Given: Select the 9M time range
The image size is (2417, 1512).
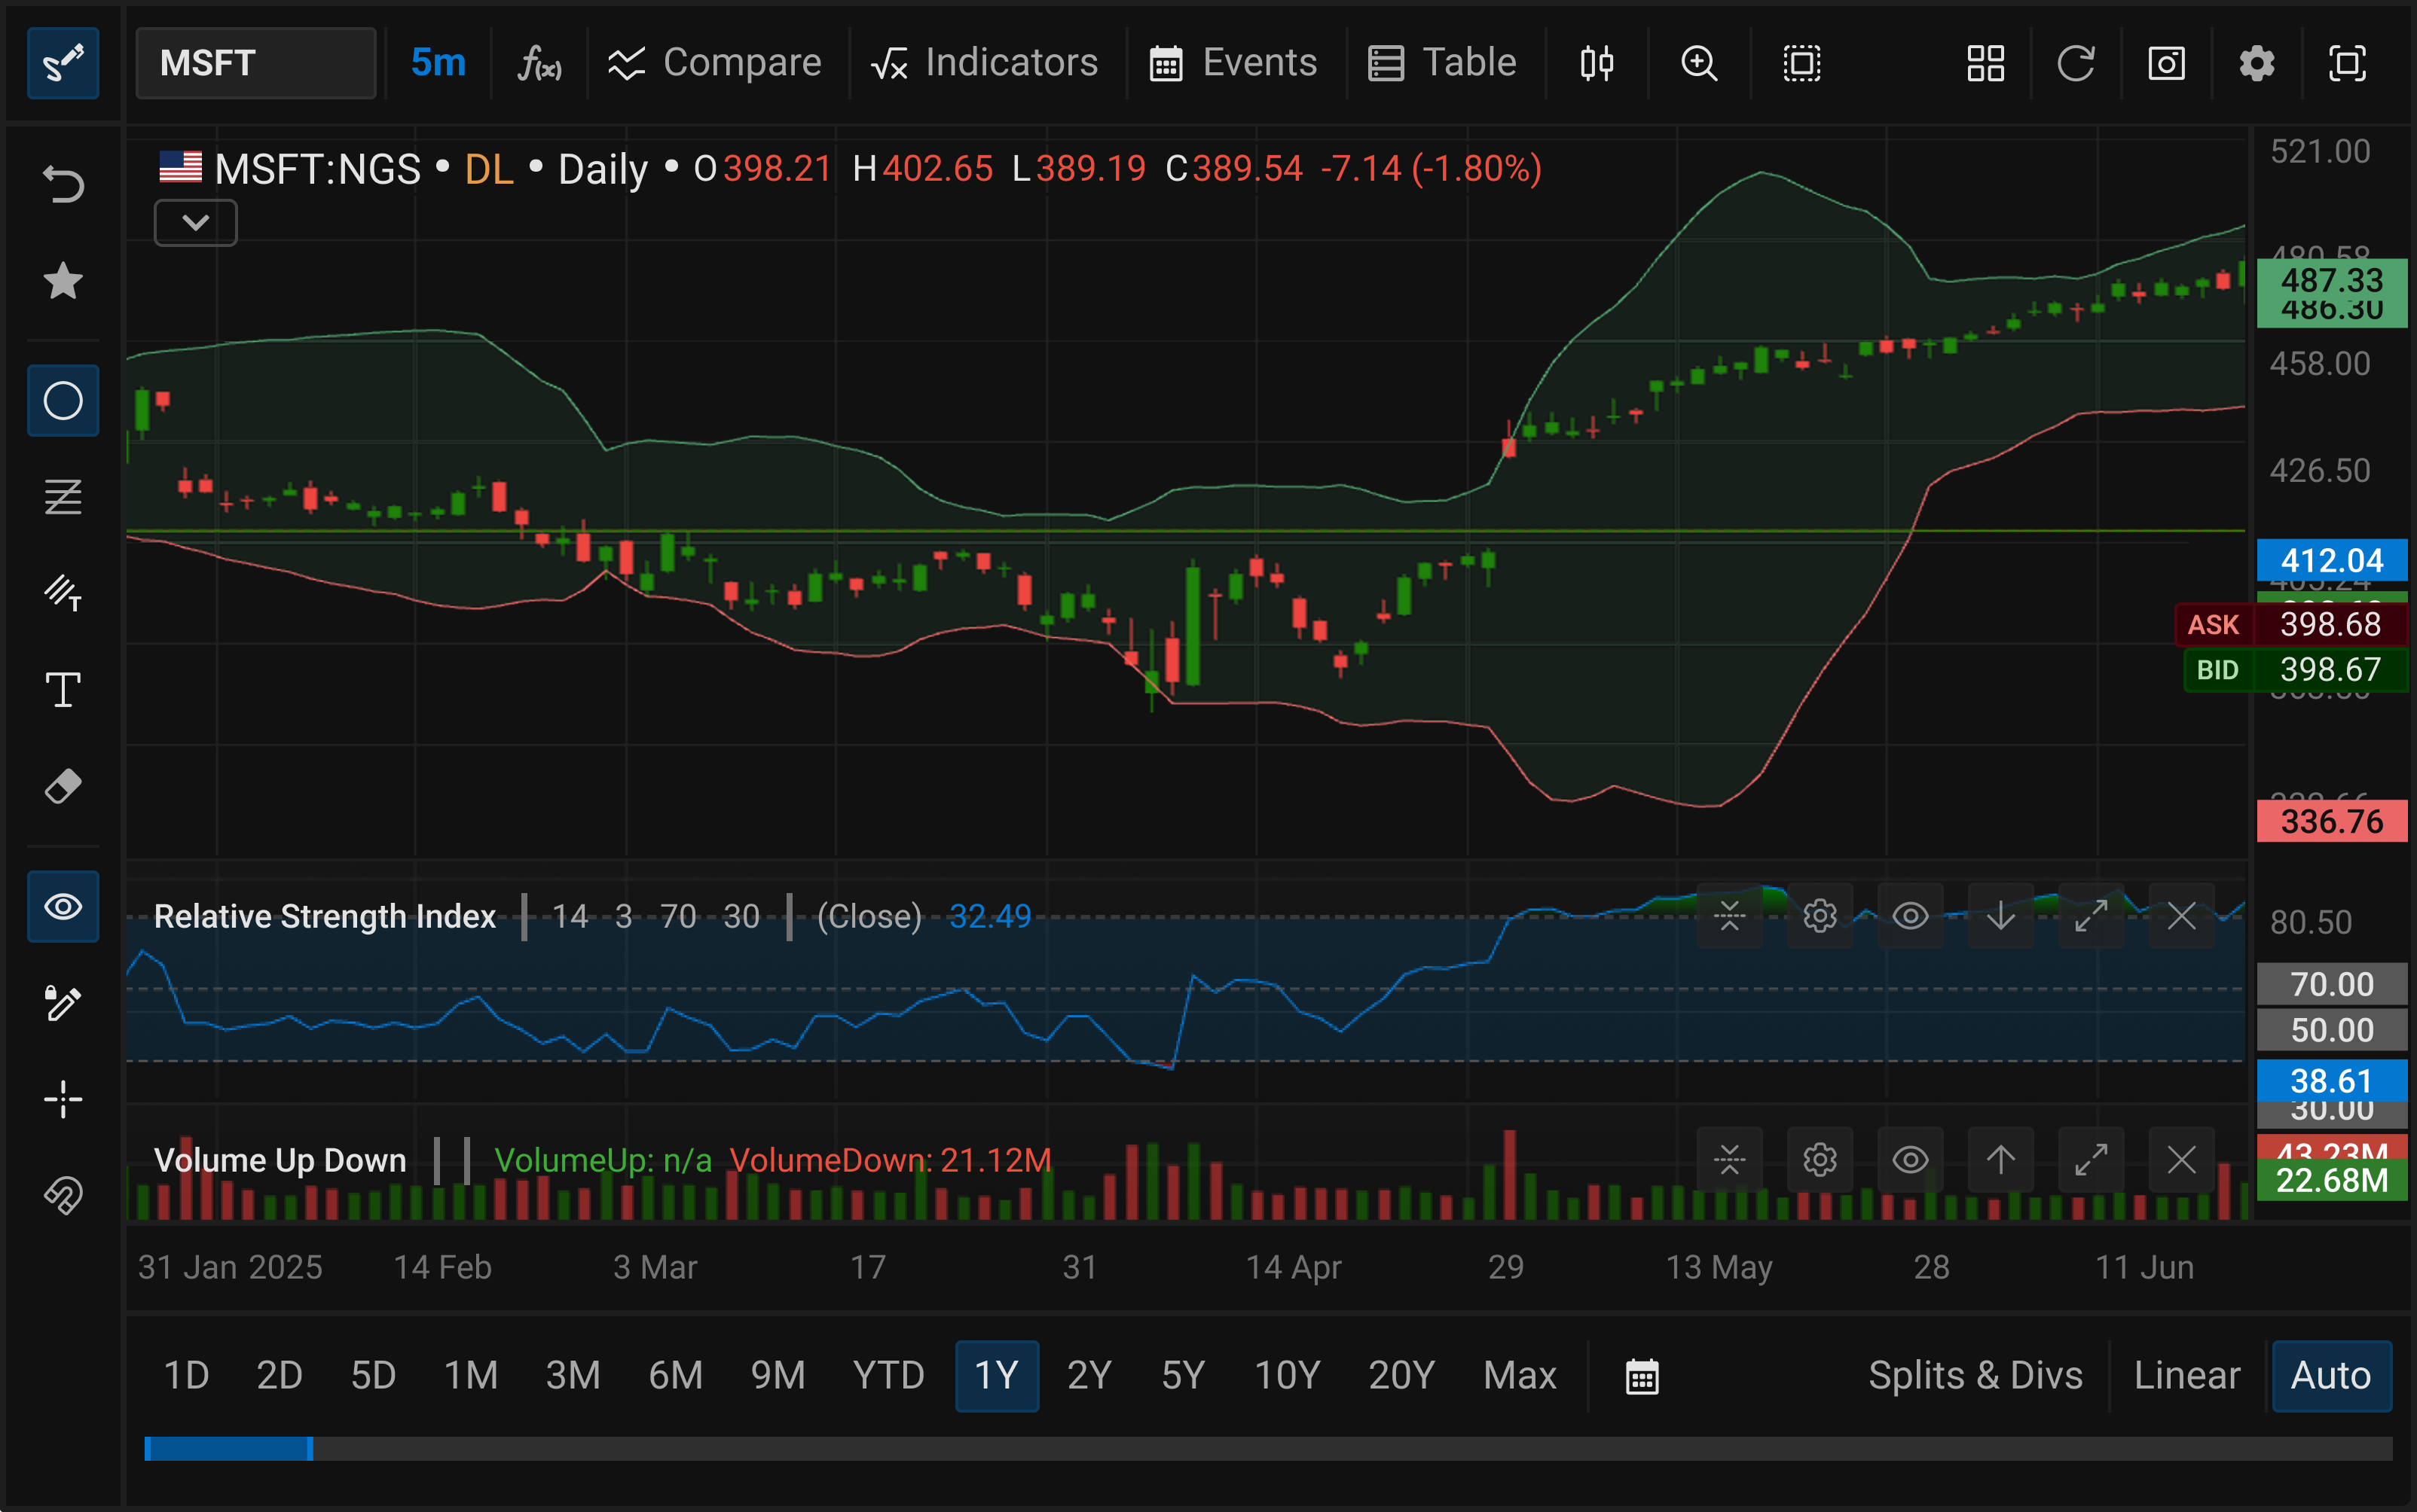Looking at the screenshot, I should click(x=778, y=1376).
